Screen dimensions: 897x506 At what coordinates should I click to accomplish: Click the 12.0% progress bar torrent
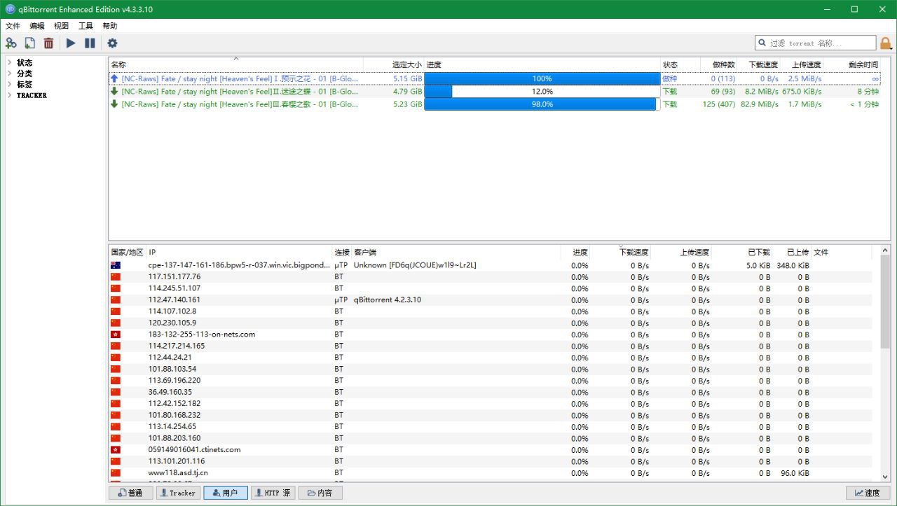point(542,92)
